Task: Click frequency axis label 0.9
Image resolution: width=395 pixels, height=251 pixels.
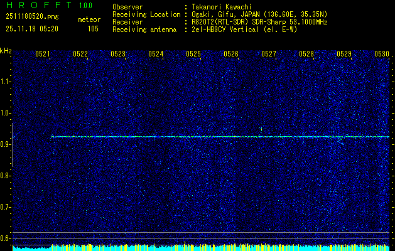Action: 4,144
